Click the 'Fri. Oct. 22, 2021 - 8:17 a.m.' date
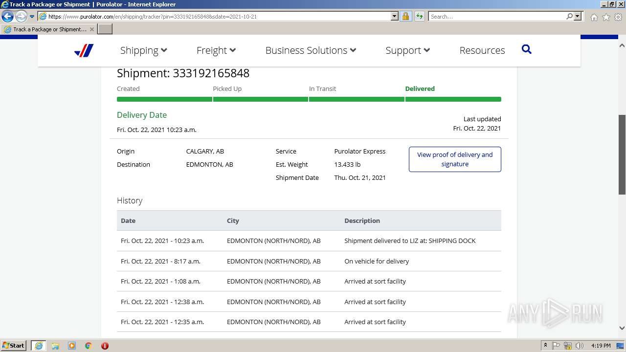Image resolution: width=626 pixels, height=352 pixels. [160, 261]
